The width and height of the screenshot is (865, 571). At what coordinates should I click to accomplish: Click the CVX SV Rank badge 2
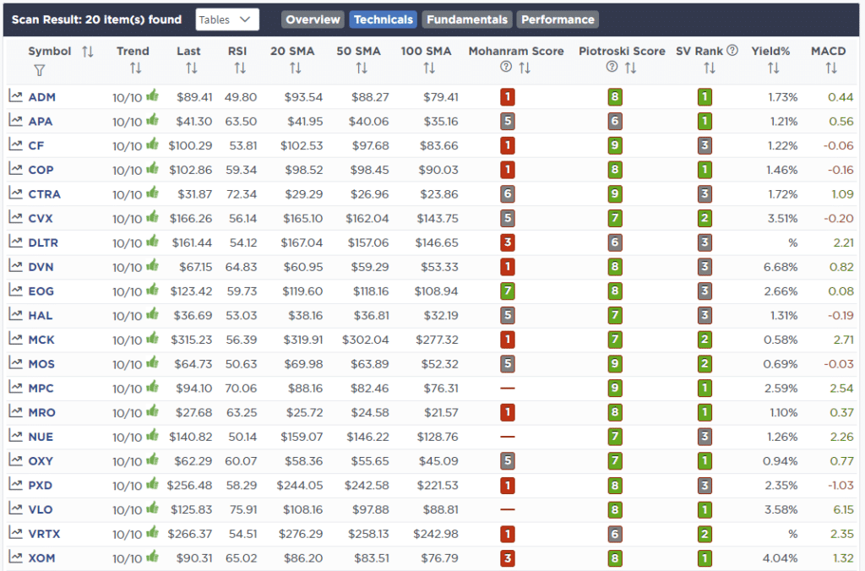pyautogui.click(x=705, y=219)
